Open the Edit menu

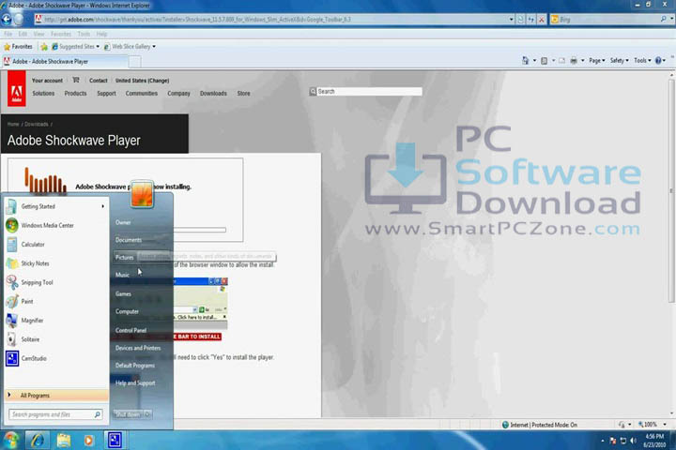pos(23,34)
